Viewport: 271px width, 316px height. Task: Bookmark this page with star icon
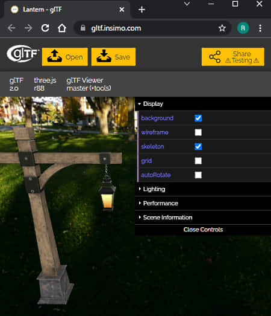pos(222,28)
